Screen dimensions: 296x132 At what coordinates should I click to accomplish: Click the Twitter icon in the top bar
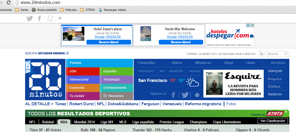coord(30,18)
